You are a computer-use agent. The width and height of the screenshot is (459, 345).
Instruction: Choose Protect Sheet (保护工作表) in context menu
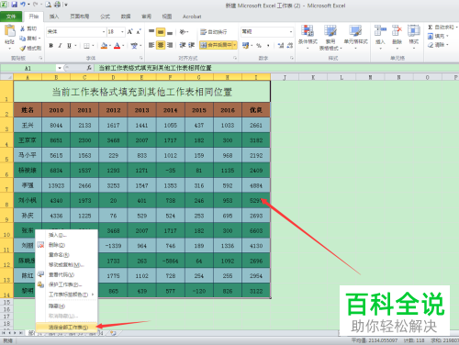tap(67, 284)
